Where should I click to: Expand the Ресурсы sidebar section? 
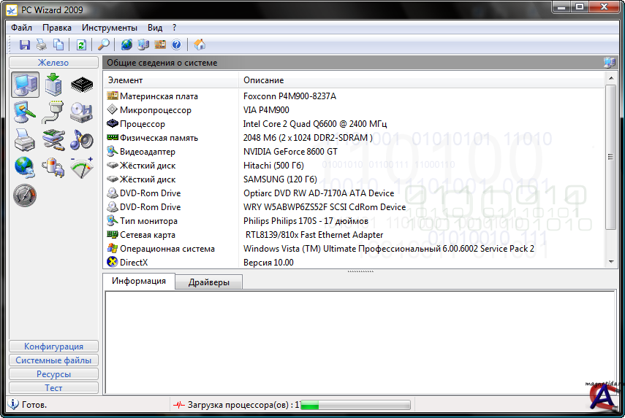tap(53, 374)
